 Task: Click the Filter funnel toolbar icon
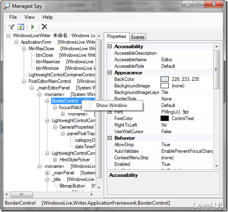tap(11, 27)
